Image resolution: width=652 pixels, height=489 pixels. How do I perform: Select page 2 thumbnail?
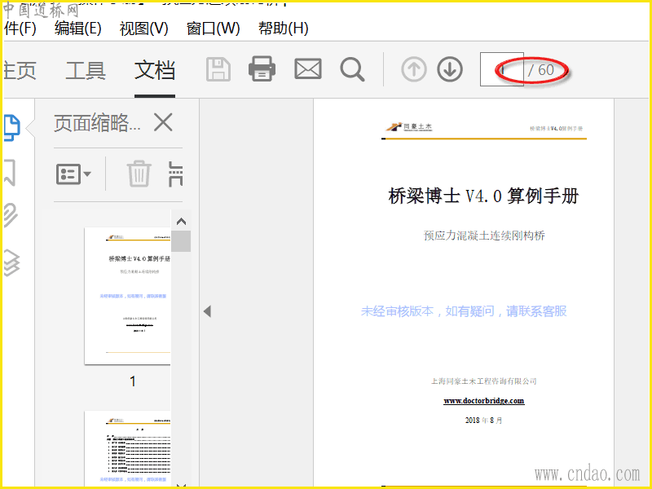click(127, 448)
